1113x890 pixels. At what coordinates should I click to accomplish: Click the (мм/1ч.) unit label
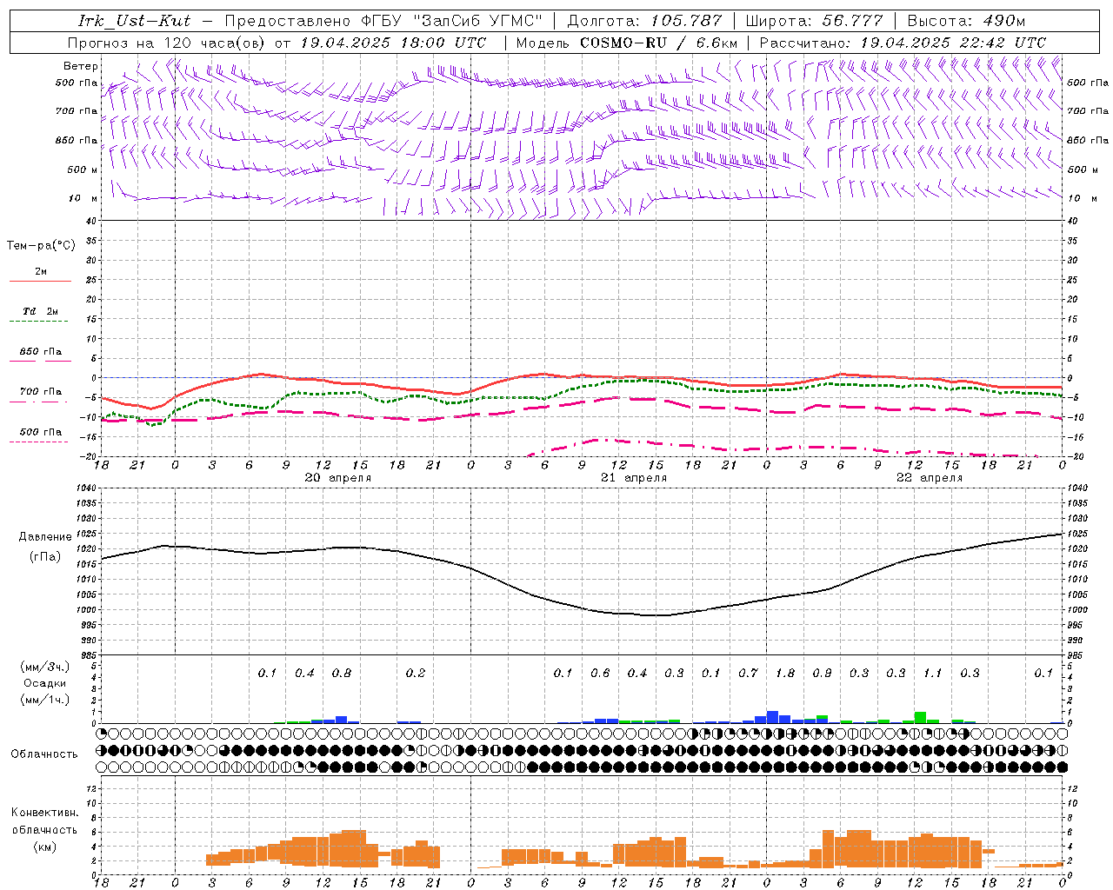44,700
